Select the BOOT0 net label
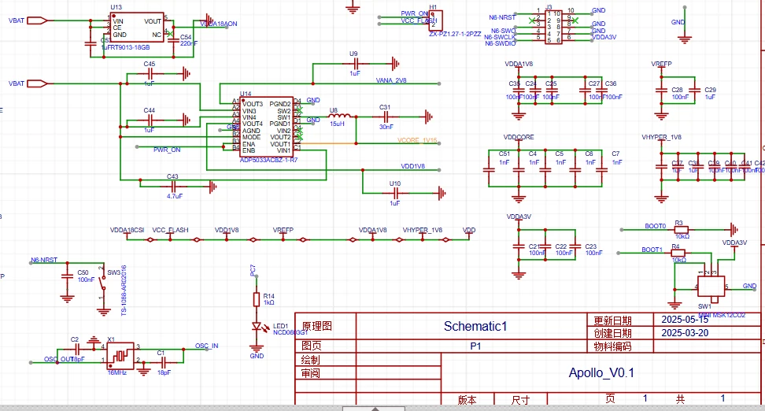The width and height of the screenshot is (765, 411). 656,226
